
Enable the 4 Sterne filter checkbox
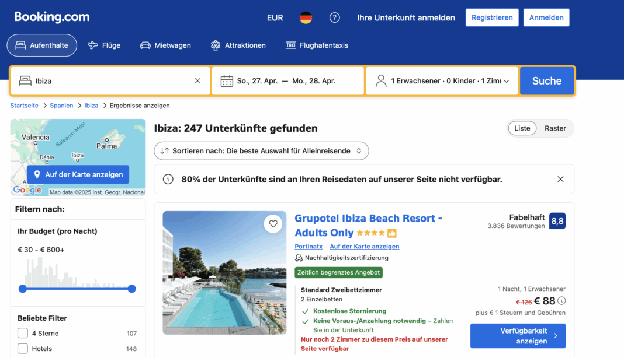(x=23, y=334)
